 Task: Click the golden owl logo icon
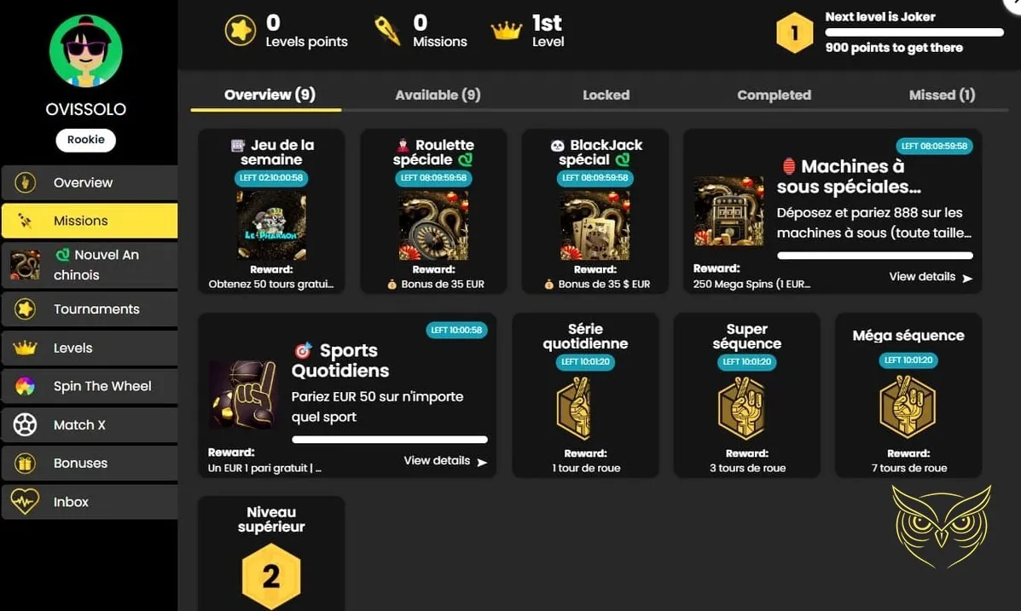point(942,526)
